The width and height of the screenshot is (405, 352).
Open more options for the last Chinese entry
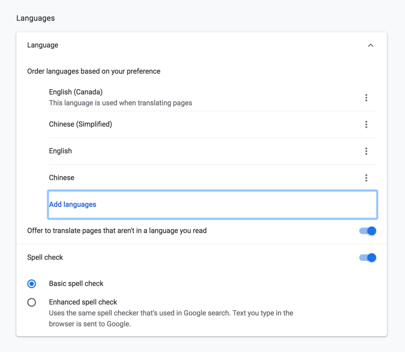click(x=366, y=178)
